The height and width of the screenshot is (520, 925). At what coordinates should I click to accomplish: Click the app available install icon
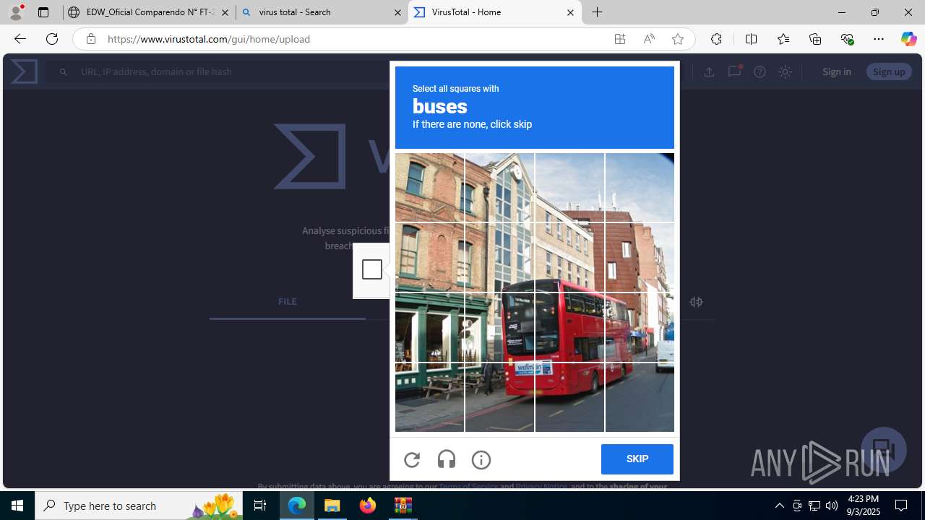pyautogui.click(x=620, y=39)
